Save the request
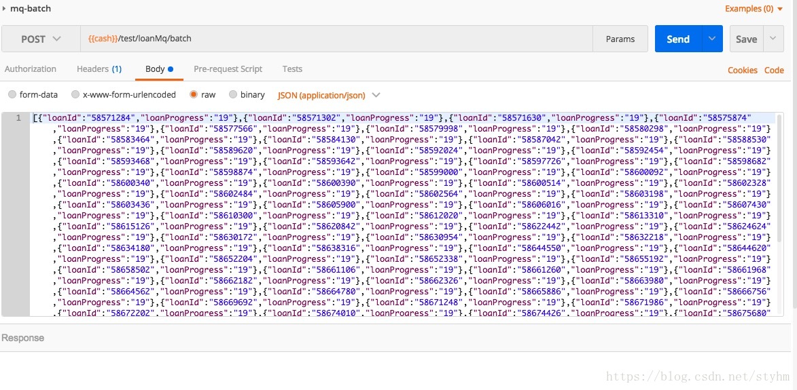The height and width of the screenshot is (390, 797). click(746, 39)
